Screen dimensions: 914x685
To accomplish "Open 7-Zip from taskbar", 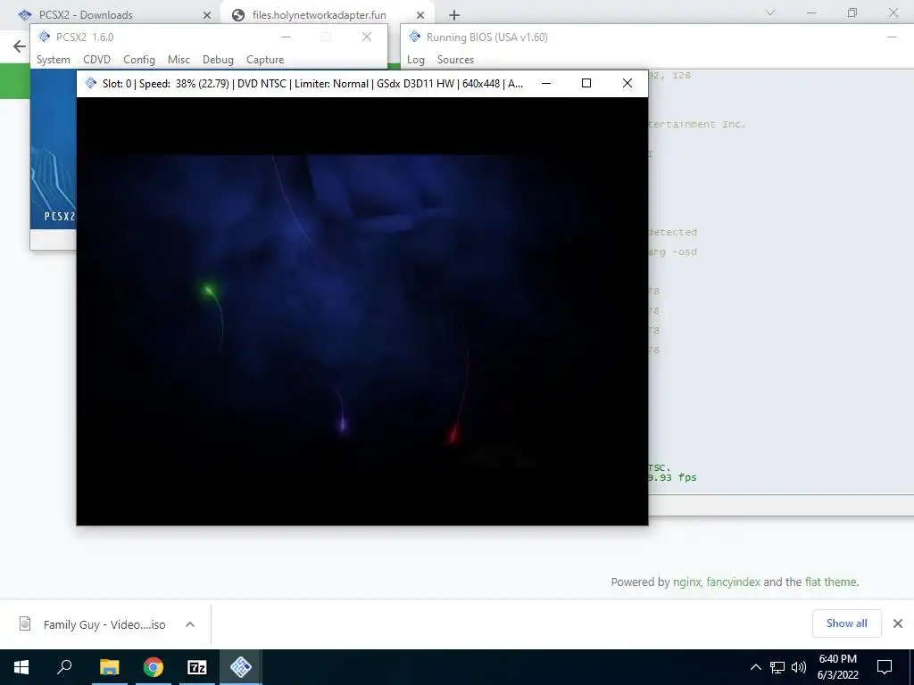I will [197, 667].
